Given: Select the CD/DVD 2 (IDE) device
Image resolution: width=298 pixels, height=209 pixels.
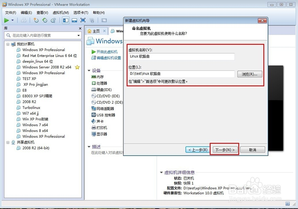Looking at the screenshot, I should click(x=107, y=102).
